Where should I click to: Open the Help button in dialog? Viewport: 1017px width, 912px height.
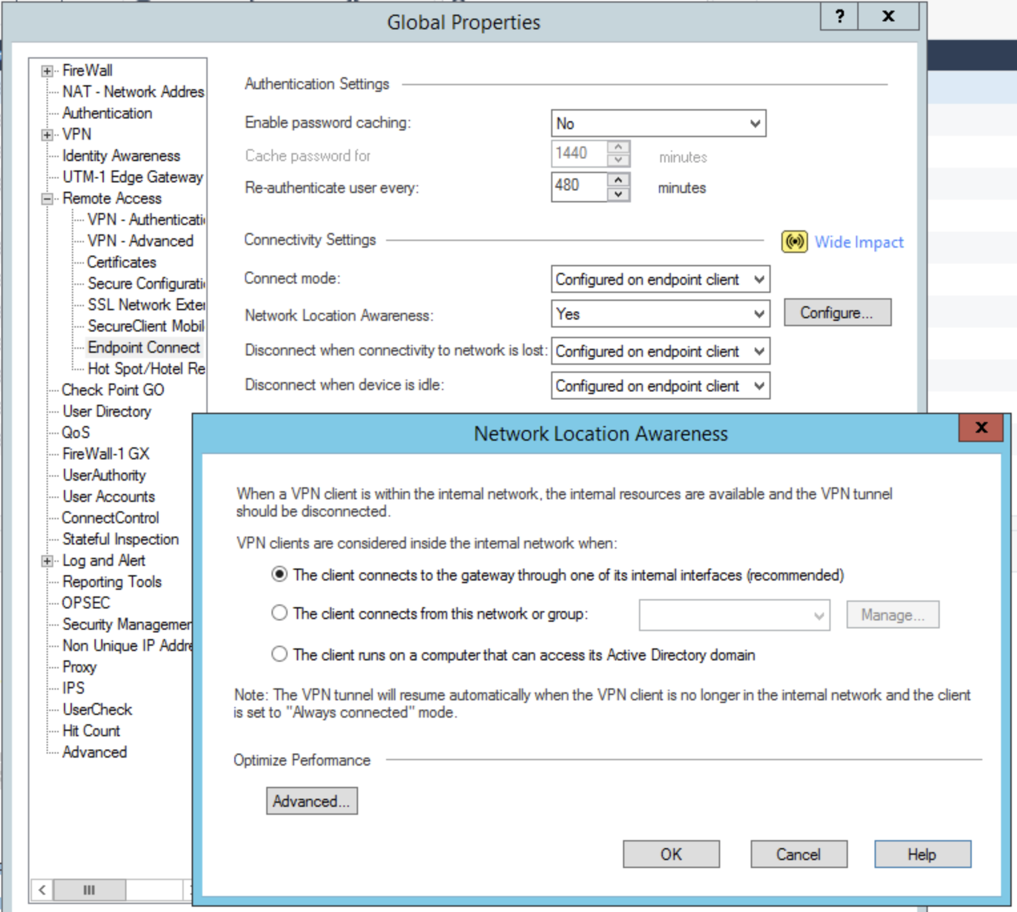(x=922, y=854)
